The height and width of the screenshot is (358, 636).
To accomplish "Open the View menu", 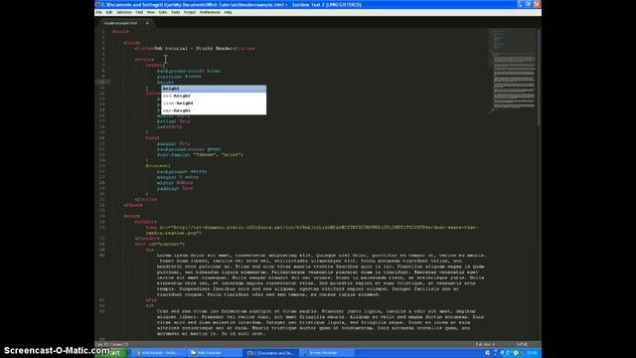I will pos(150,13).
